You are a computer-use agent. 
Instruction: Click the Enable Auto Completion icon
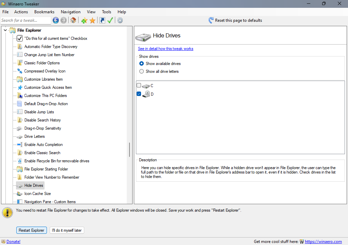click(20, 145)
